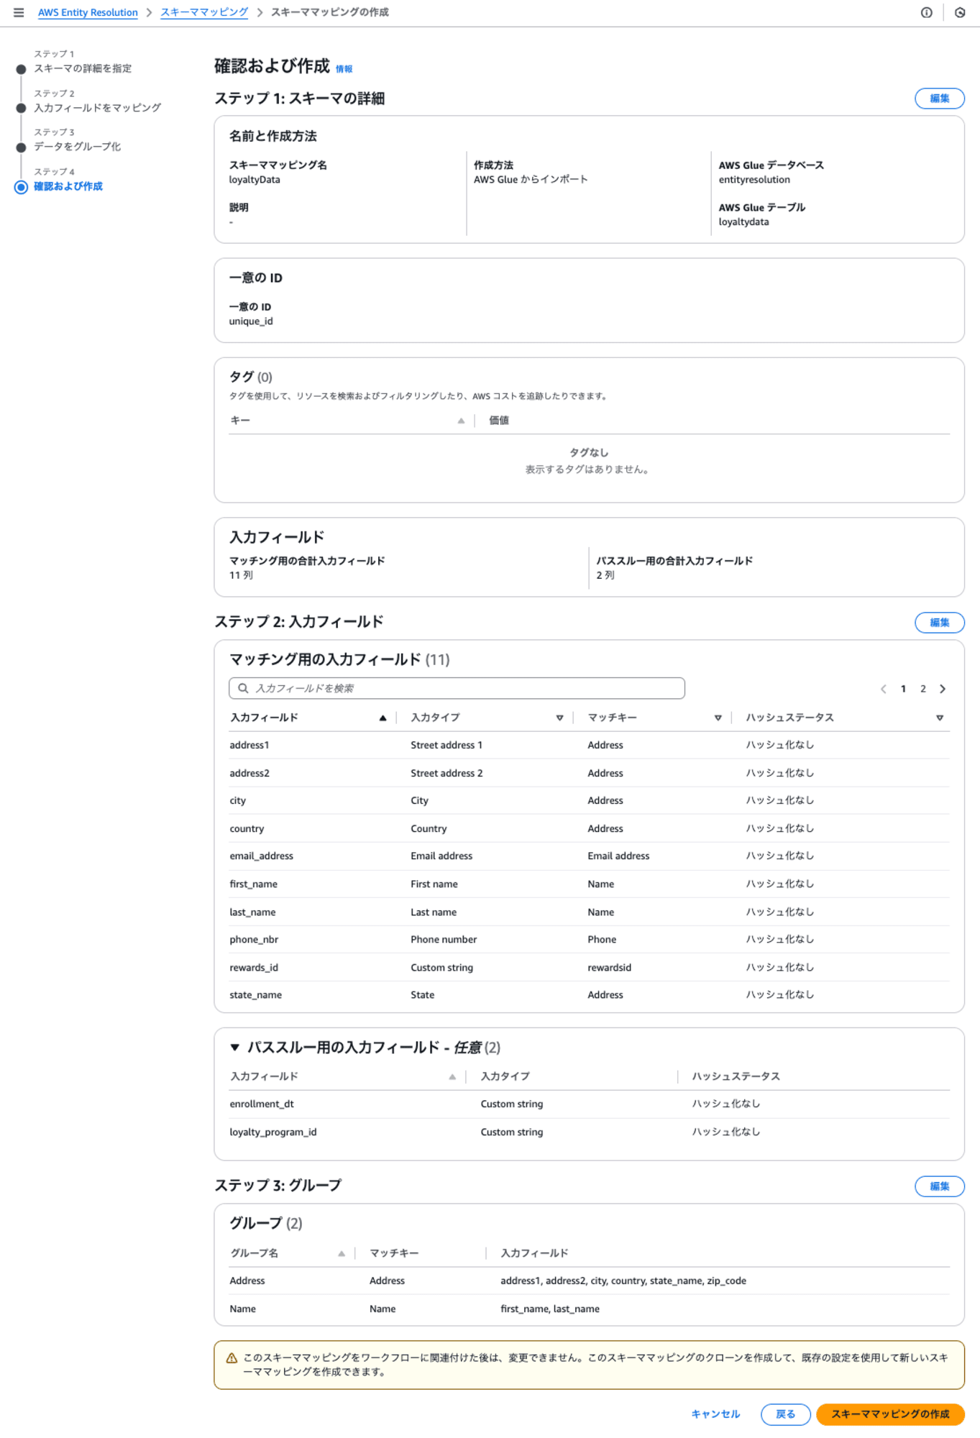Screen dimensions: 980x1438
Task: Click the first_name field name cell
Action: 253,884
